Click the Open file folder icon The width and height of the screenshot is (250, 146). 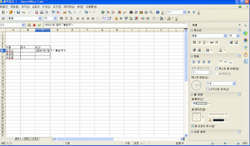11,12
